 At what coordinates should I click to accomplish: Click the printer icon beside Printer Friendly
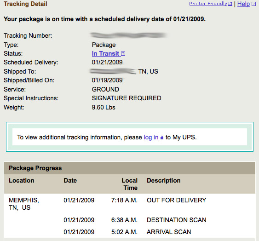point(230,4)
